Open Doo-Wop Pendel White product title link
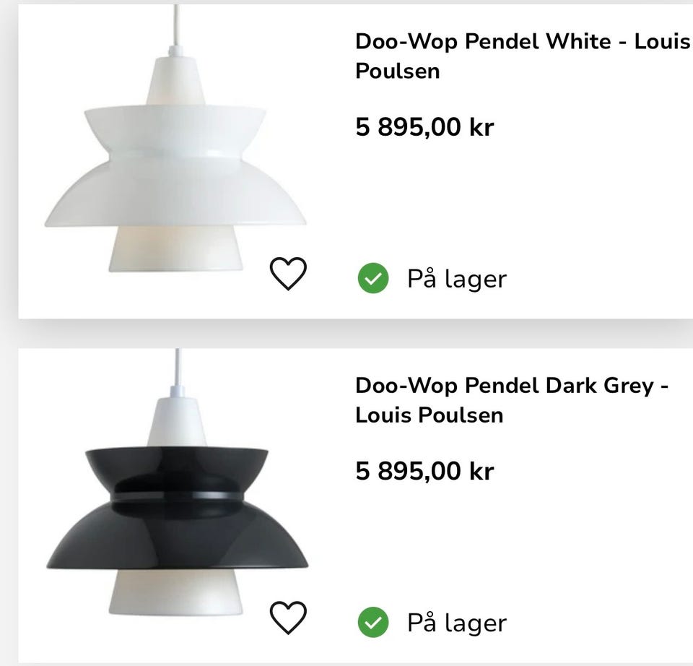 point(523,56)
